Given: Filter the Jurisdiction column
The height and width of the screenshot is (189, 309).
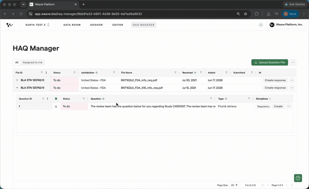Looking at the screenshot, I should [114, 73].
